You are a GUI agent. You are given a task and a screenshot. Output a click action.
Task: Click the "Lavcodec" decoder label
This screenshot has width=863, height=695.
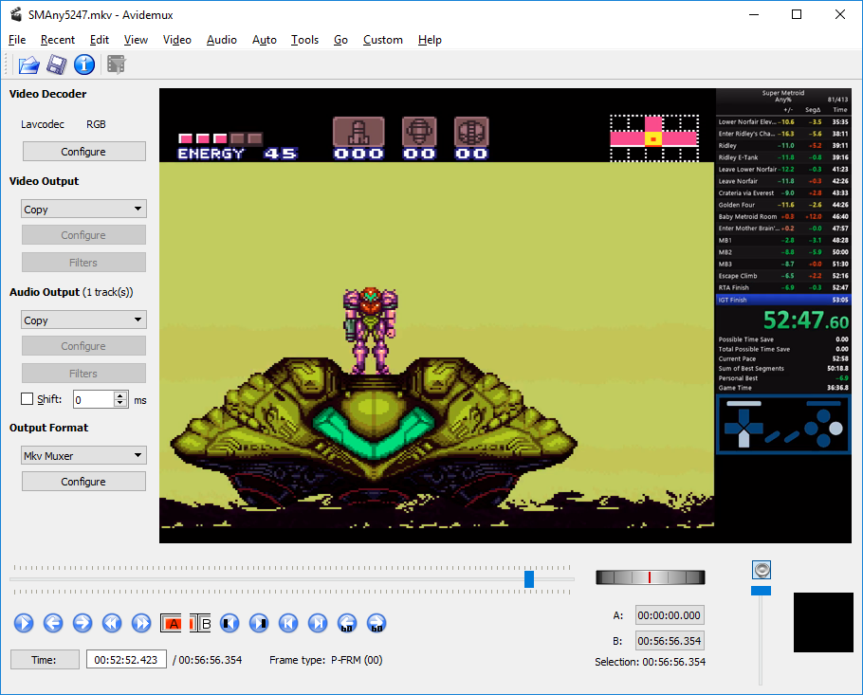pyautogui.click(x=43, y=124)
